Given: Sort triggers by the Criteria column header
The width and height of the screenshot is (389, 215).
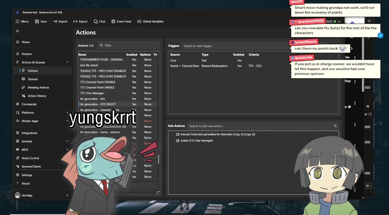Looking at the screenshot, I should pos(254,55).
